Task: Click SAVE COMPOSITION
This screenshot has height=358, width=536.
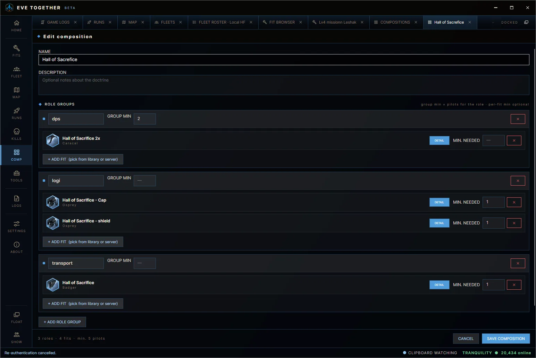Action: pyautogui.click(x=506, y=339)
